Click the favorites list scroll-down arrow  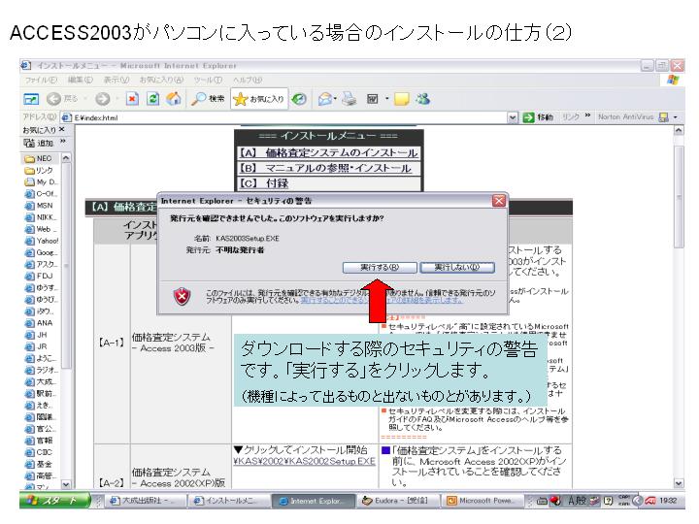[x=66, y=484]
